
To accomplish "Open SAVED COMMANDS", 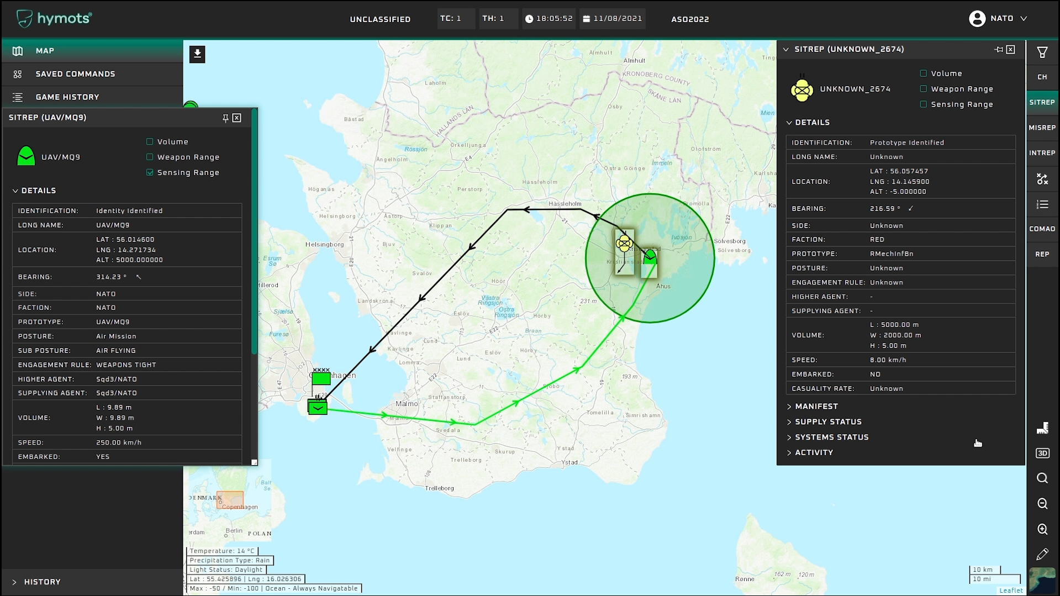I will point(92,74).
